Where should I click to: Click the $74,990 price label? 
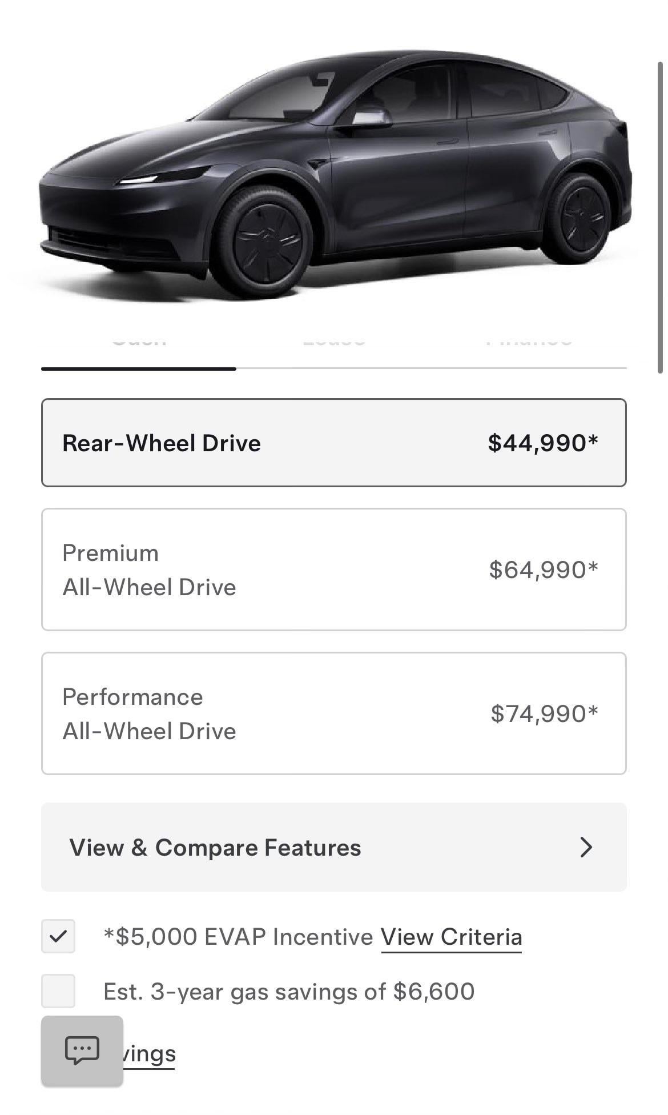pyautogui.click(x=544, y=713)
